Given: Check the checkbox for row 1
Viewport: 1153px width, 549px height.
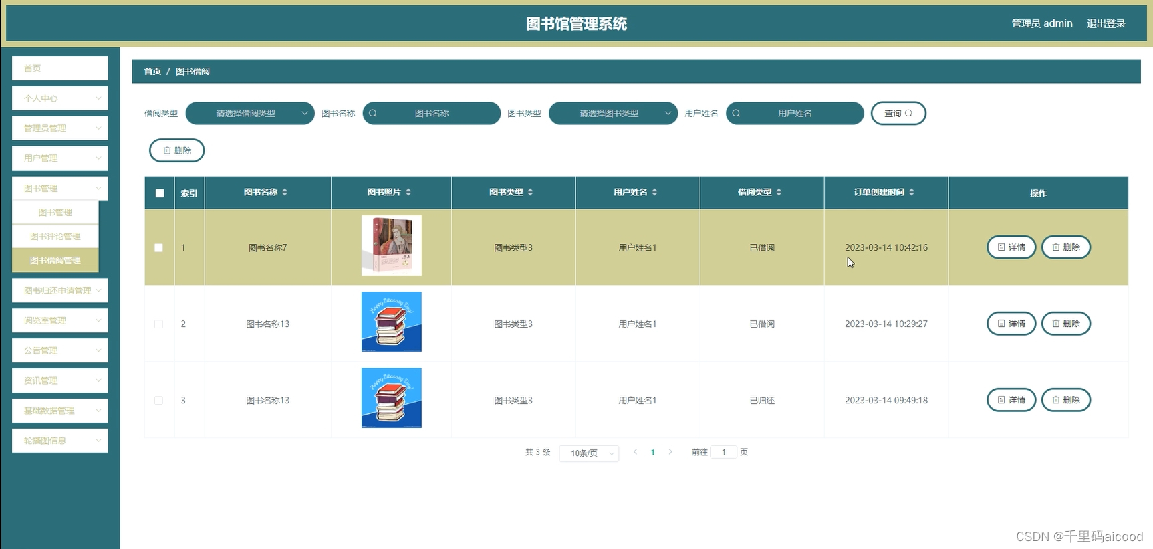Looking at the screenshot, I should (159, 248).
